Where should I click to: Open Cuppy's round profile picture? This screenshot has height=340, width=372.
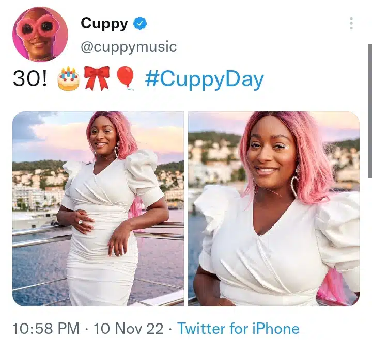click(40, 35)
